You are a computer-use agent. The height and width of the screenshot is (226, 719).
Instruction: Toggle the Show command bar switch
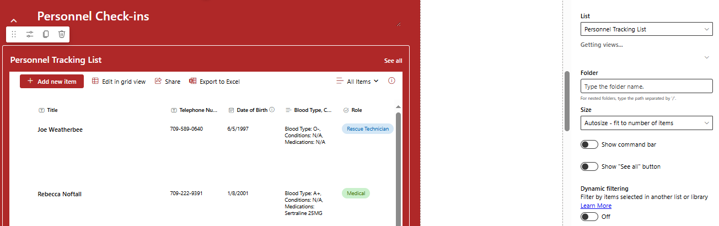(x=589, y=144)
